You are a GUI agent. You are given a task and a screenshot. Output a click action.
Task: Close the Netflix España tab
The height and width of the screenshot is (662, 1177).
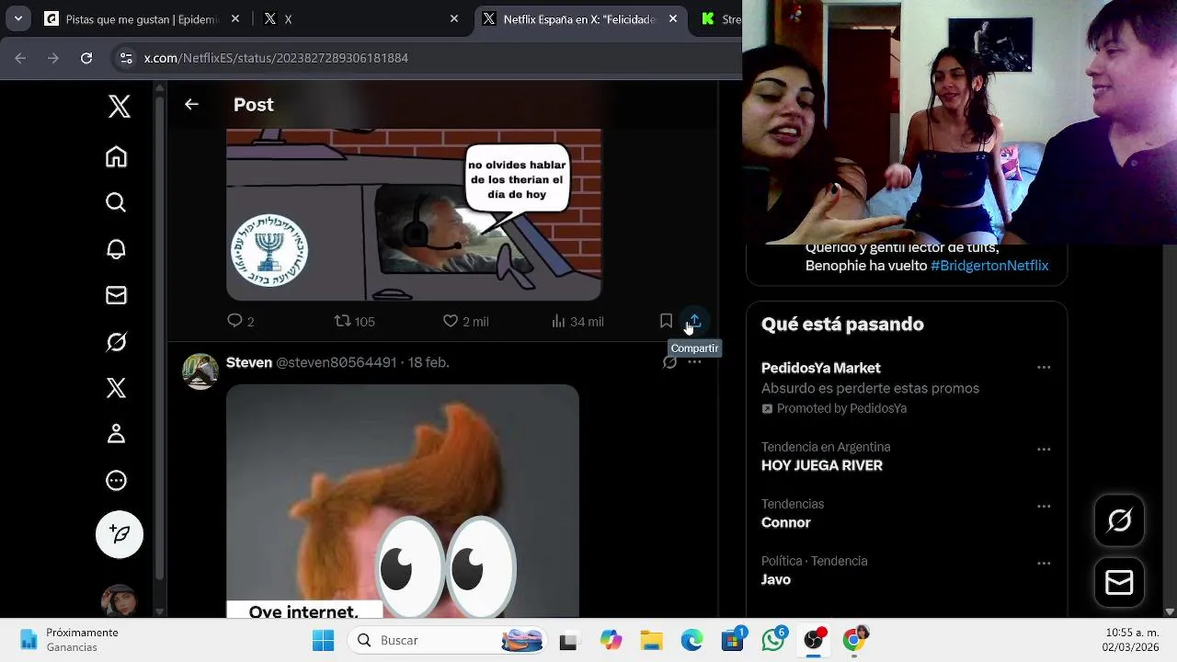[x=673, y=18]
